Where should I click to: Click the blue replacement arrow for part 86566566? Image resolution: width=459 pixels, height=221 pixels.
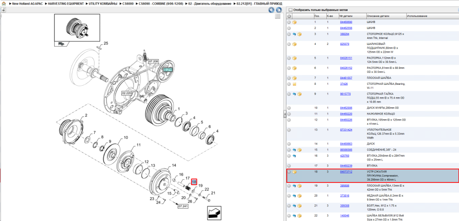(295, 150)
